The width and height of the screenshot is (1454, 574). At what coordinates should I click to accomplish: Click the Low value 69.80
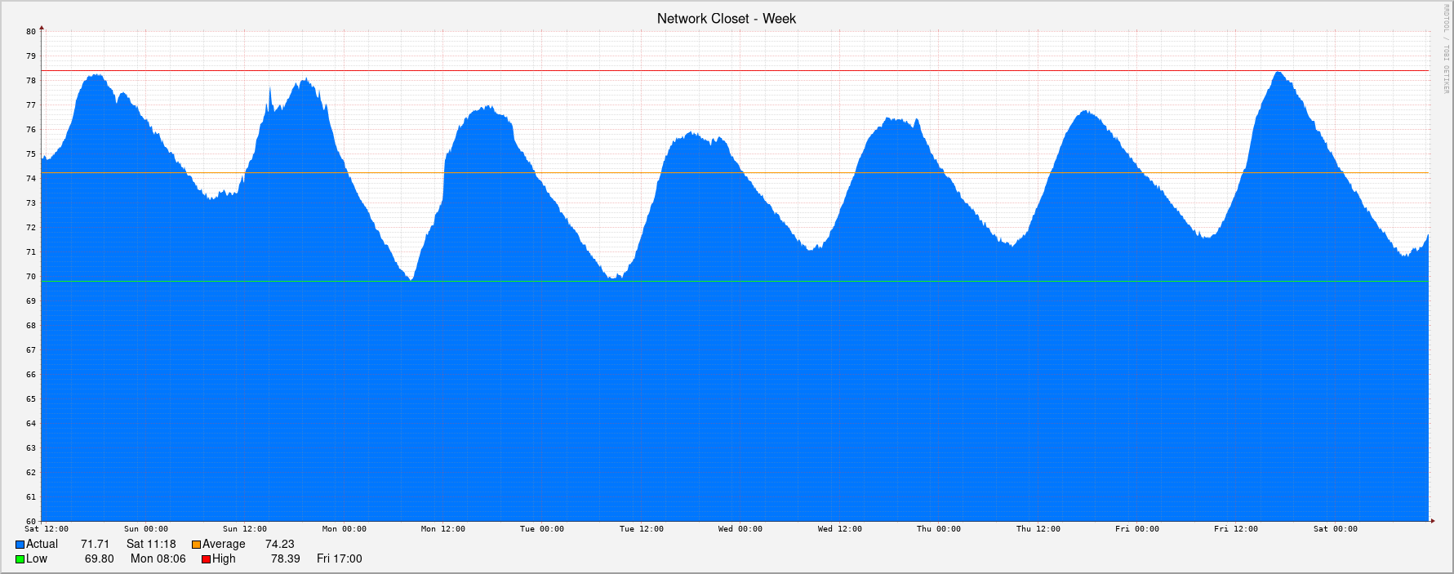99,559
